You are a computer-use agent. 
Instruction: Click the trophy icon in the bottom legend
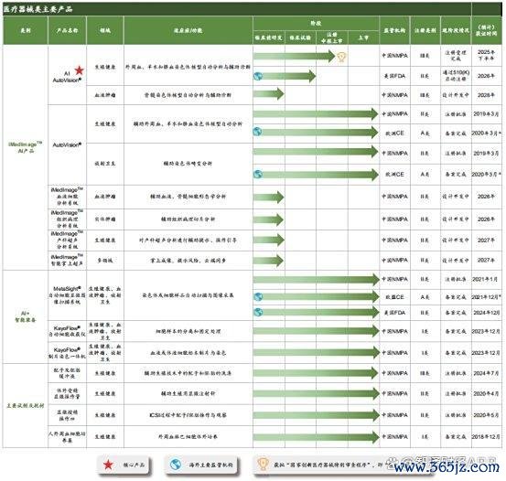(263, 464)
